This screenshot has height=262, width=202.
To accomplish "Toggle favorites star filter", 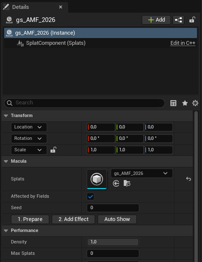I will point(185,103).
